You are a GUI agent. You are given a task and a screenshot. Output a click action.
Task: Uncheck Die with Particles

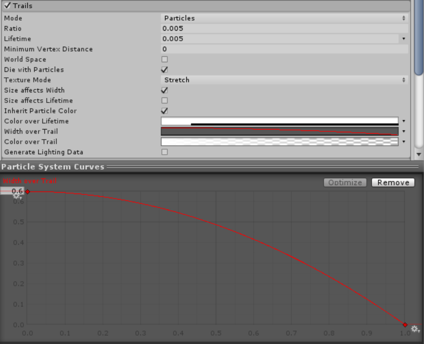164,70
